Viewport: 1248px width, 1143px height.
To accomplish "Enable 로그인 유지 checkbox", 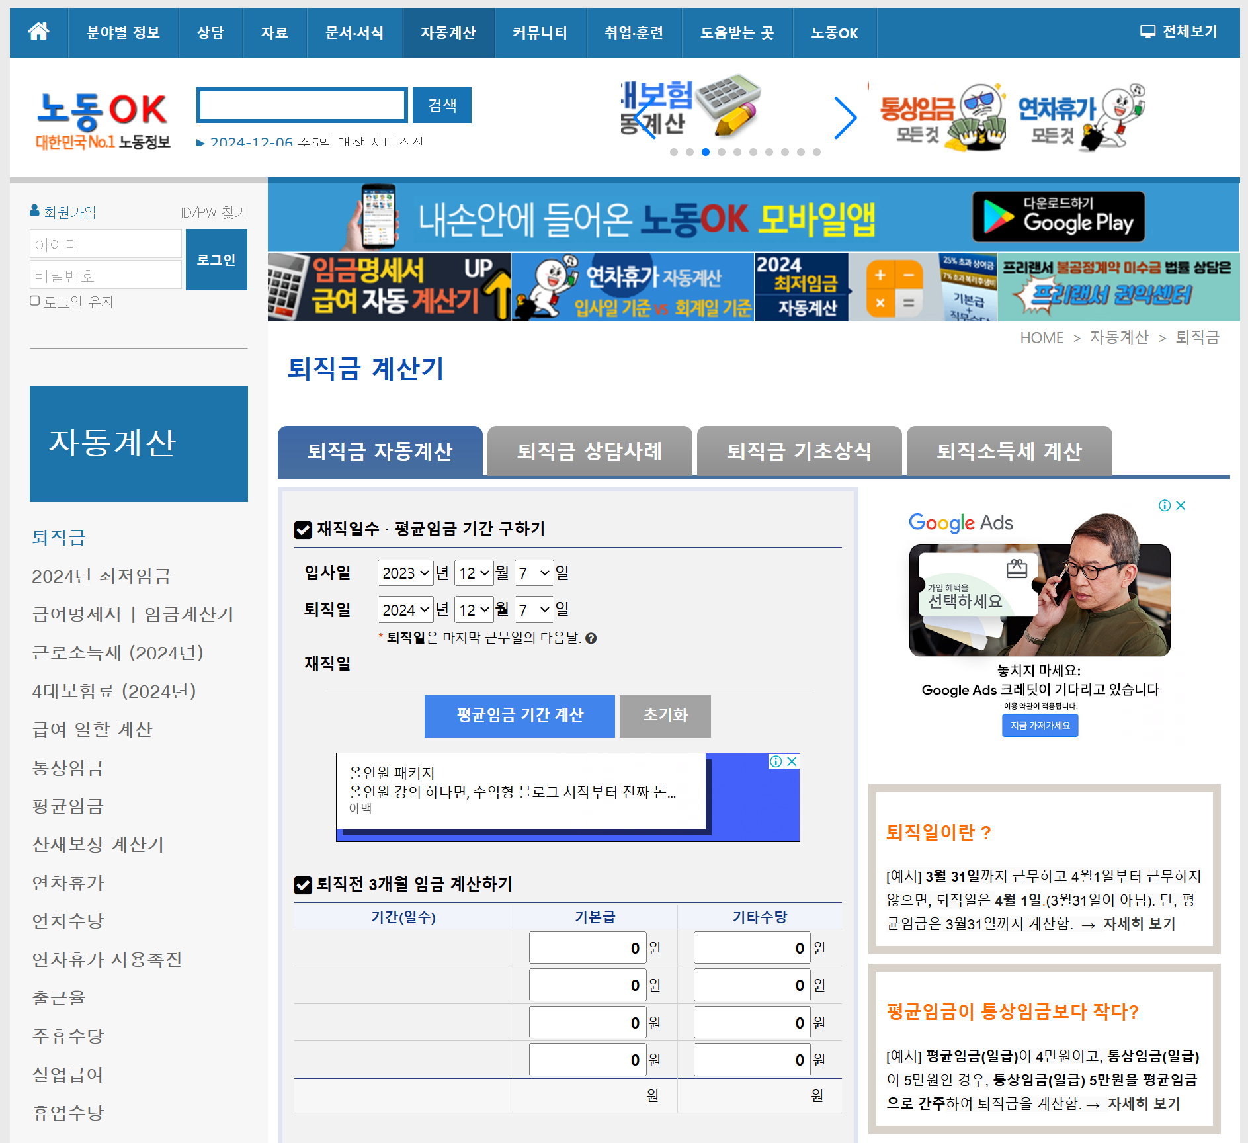I will point(34,301).
